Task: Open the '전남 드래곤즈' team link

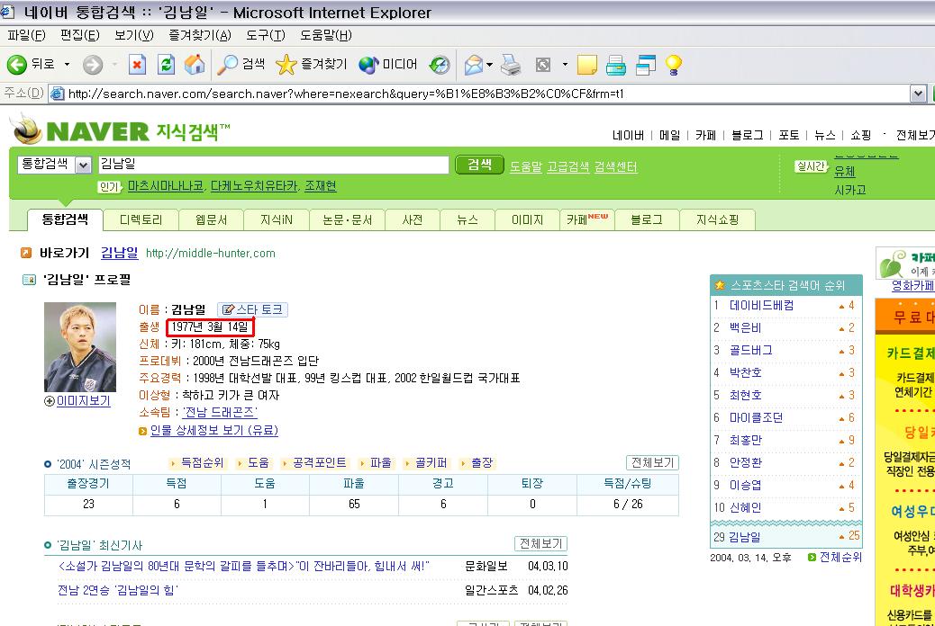Action: 220,412
